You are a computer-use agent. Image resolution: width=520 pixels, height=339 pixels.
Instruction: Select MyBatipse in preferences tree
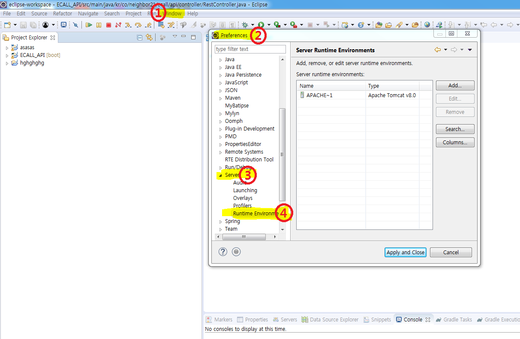click(x=237, y=106)
